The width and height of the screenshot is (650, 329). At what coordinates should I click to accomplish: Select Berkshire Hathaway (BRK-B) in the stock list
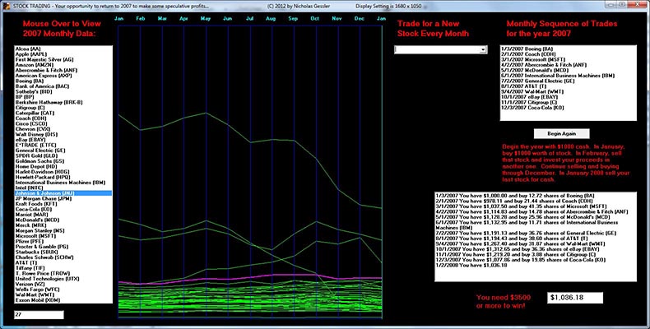click(x=63, y=102)
